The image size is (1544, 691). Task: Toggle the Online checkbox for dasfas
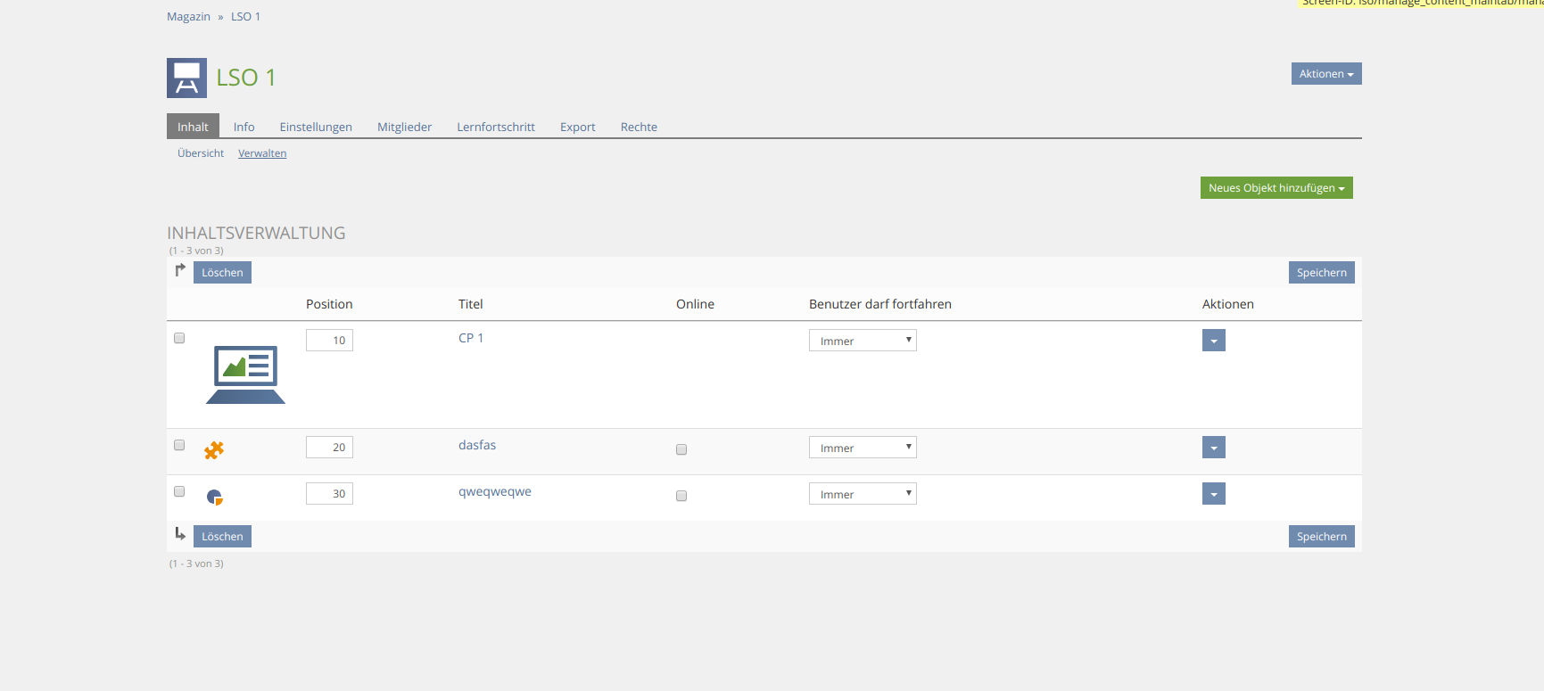coord(681,449)
